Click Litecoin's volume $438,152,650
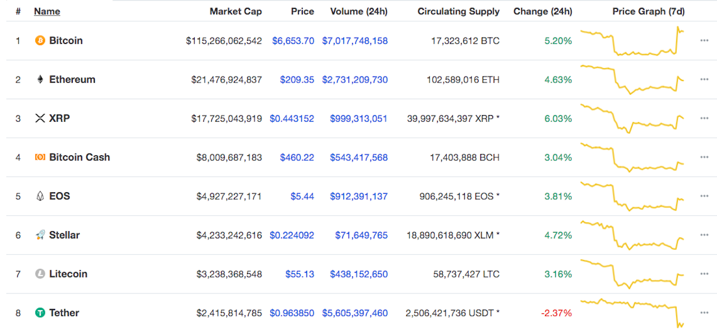 click(359, 274)
